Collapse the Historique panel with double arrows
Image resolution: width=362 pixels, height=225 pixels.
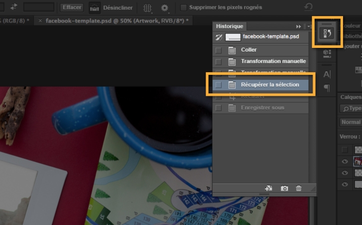click(299, 26)
